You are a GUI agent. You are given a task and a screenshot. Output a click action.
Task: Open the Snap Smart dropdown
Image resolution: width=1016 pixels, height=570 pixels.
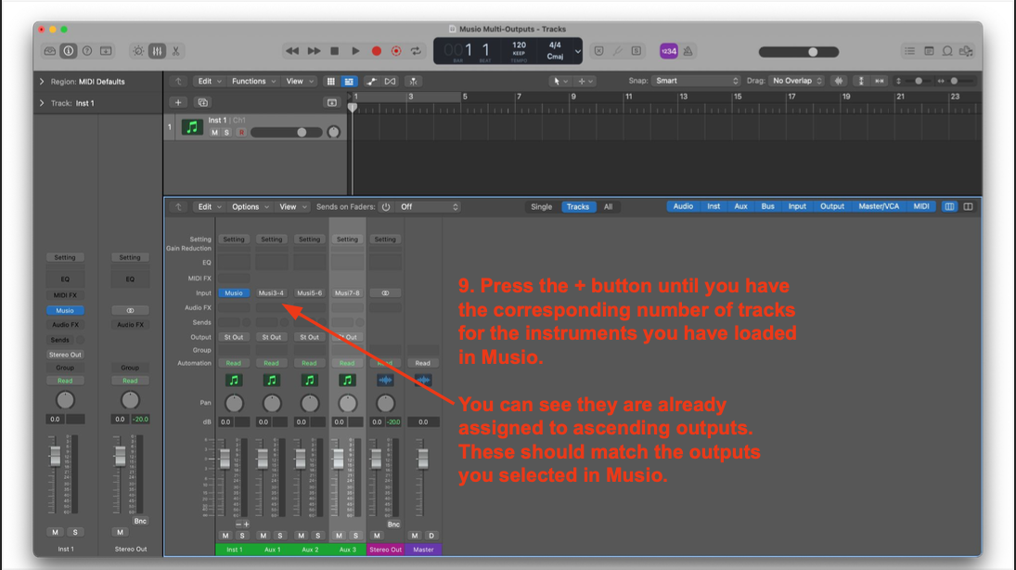696,81
